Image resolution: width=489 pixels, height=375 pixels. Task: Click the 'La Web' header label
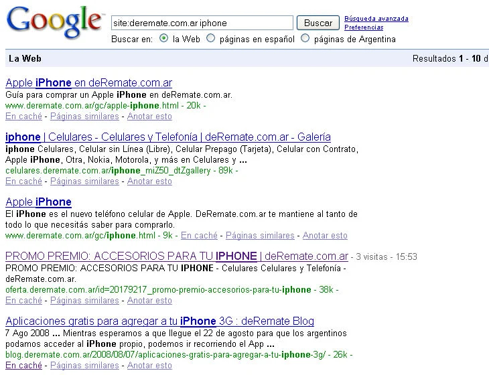click(x=25, y=59)
